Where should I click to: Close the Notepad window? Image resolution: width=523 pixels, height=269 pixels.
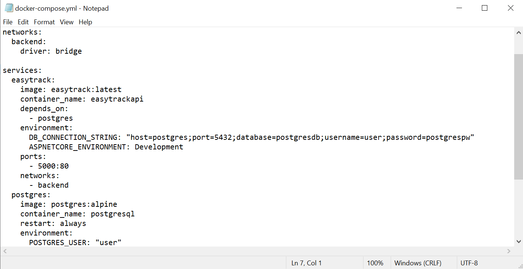(x=510, y=8)
